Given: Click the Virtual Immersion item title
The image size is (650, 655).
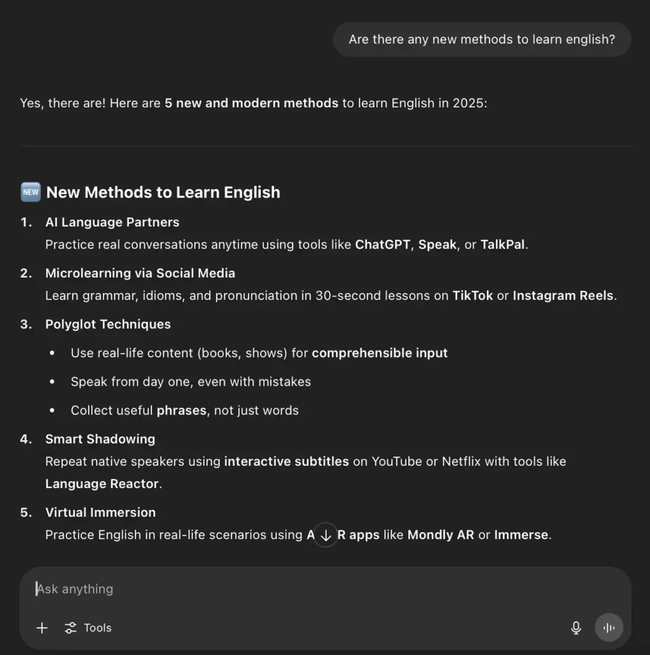Looking at the screenshot, I should click(x=100, y=512).
